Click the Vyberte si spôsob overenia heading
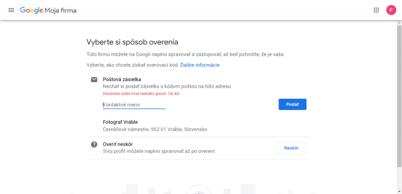 (x=132, y=42)
